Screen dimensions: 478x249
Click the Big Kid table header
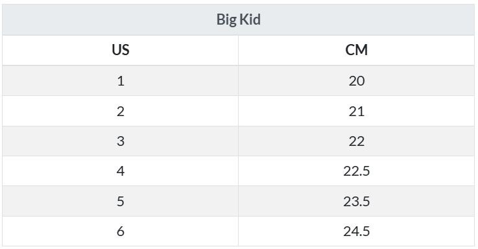(239, 19)
